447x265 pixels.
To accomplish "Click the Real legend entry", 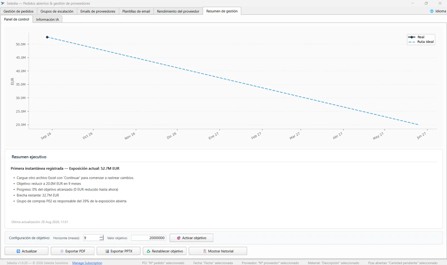I will 416,37.
